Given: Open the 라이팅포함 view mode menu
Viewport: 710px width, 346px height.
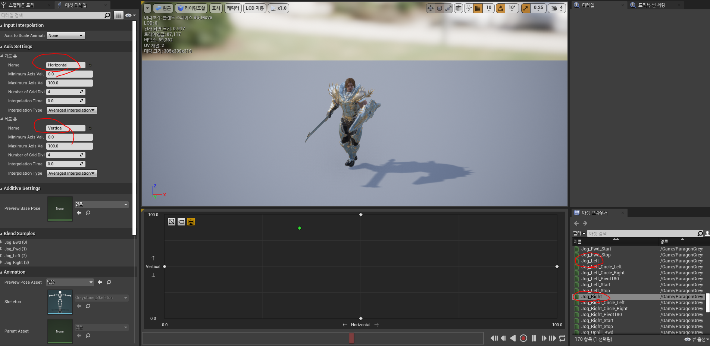Looking at the screenshot, I should [191, 8].
